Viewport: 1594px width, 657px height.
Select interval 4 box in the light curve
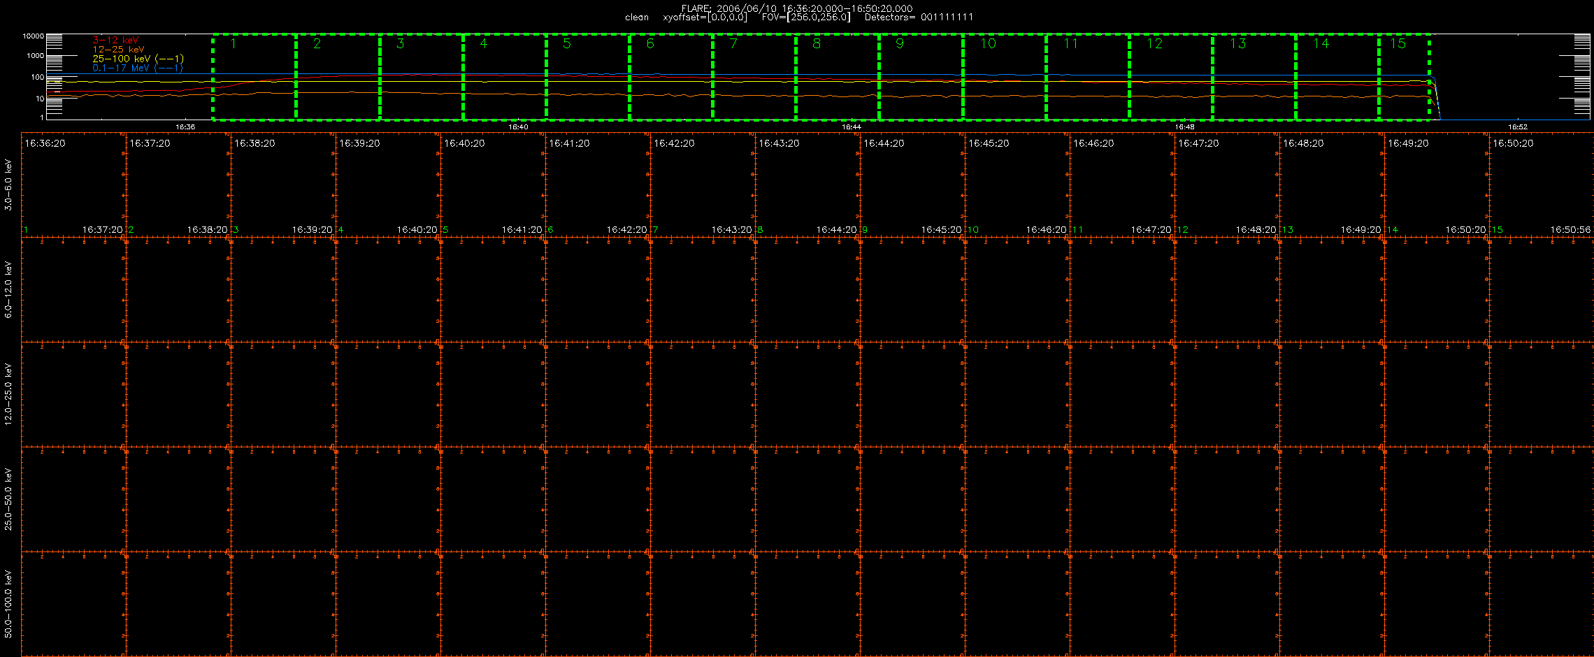tap(504, 77)
